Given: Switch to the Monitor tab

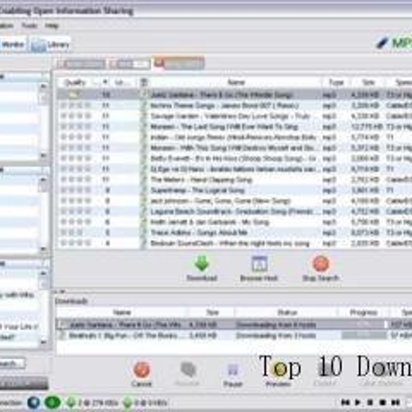Looking at the screenshot, I should 13,45.
